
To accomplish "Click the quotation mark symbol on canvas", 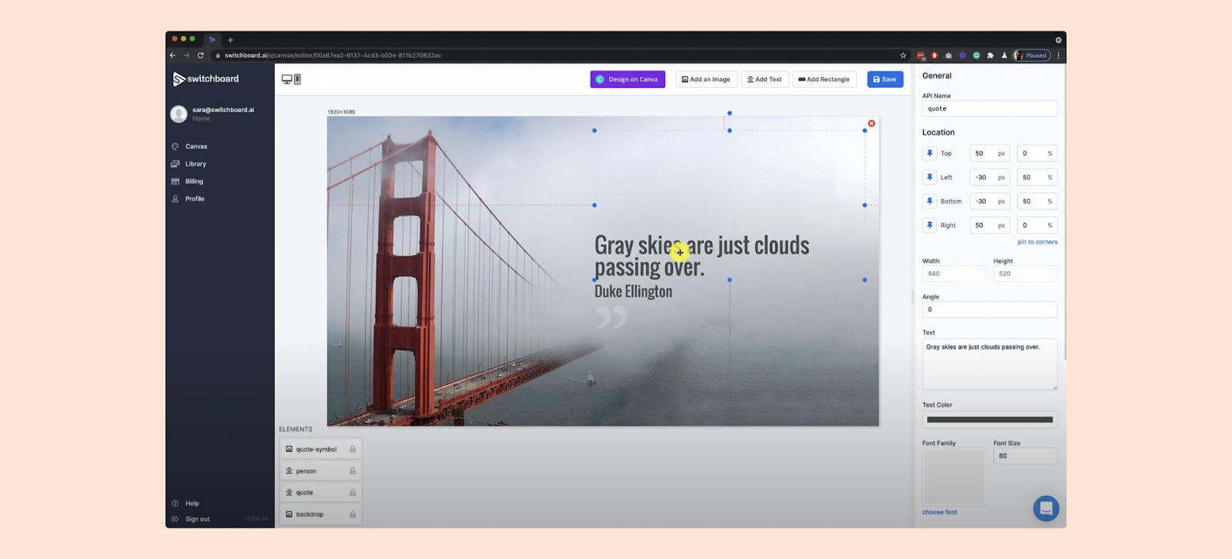I will (x=611, y=317).
